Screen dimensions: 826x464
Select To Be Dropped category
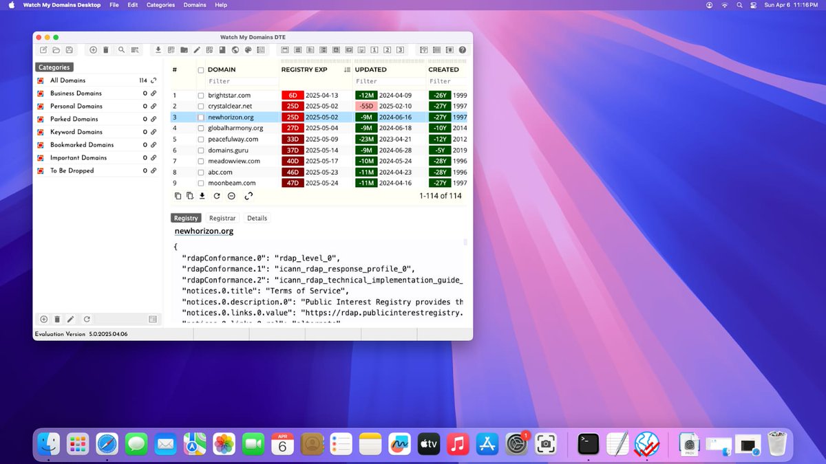97,170
